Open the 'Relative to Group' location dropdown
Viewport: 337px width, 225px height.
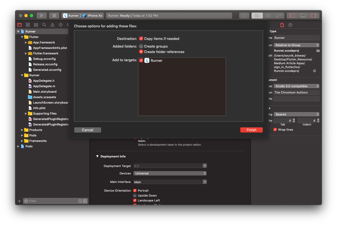[297, 45]
